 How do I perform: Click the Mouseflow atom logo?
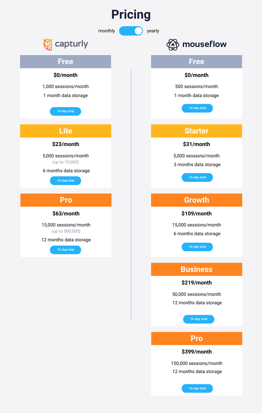pos(173,44)
